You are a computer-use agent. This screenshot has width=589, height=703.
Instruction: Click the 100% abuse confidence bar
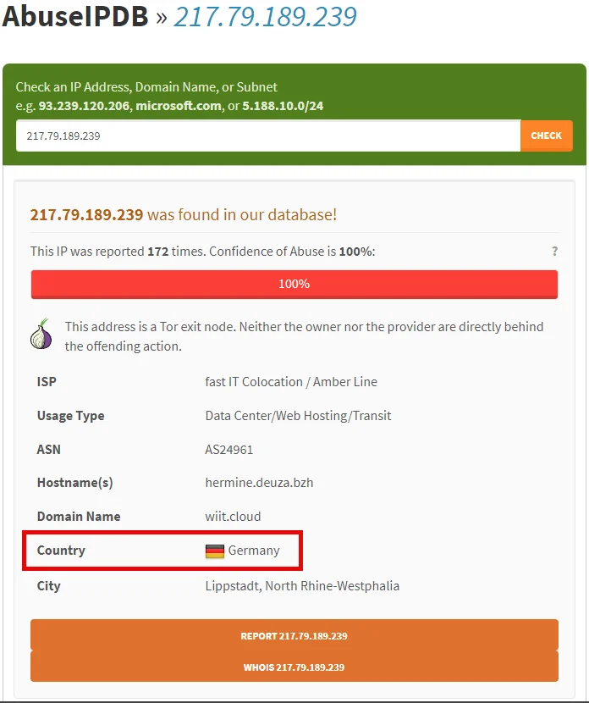coord(294,284)
